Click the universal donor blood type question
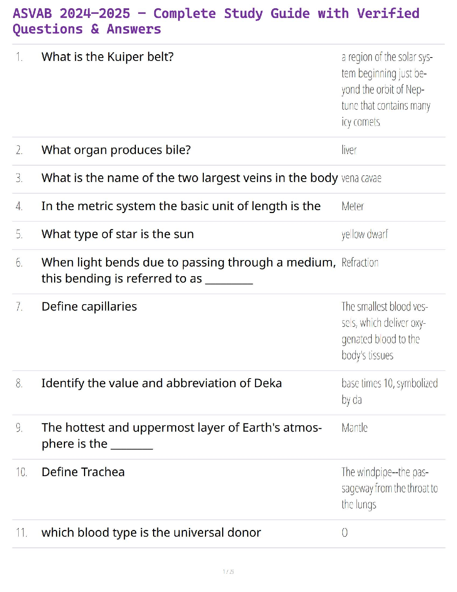457x592 pixels. [x=151, y=532]
